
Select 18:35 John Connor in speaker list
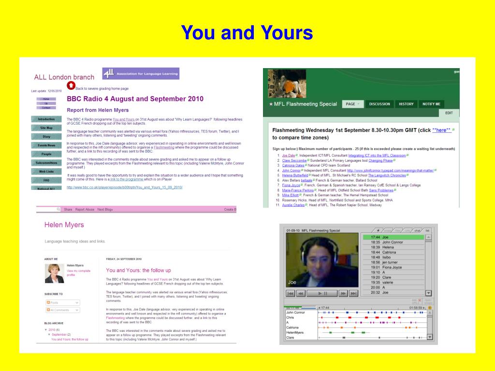(393, 243)
